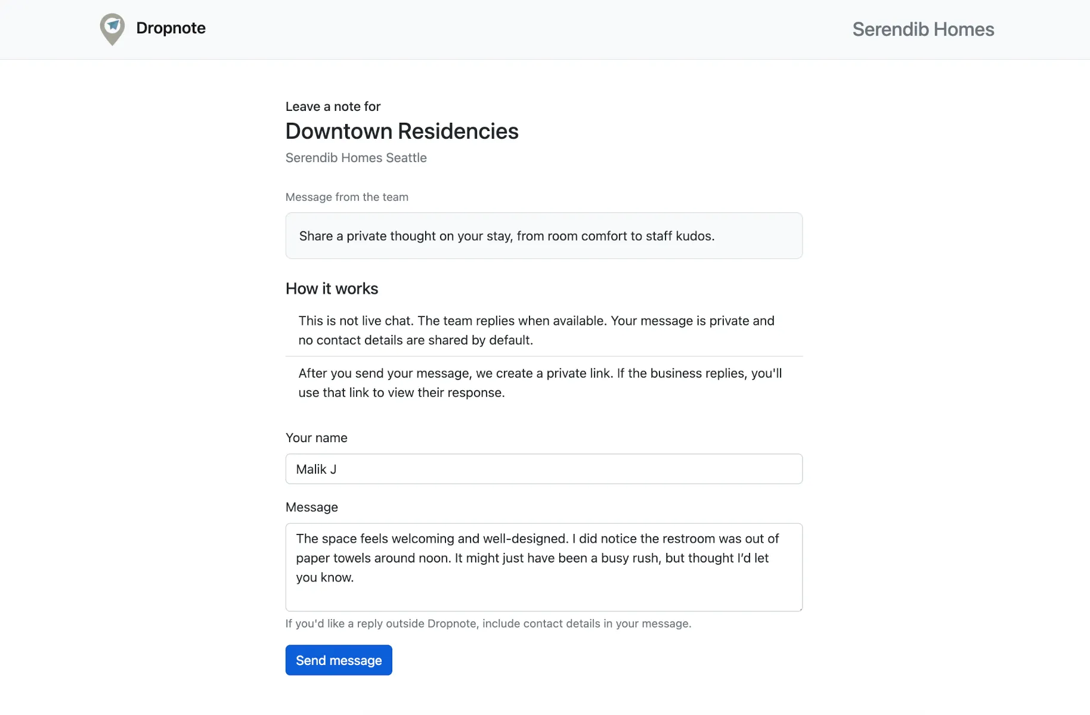
Task: Select the Downtown Residencies heading
Action: (x=401, y=131)
